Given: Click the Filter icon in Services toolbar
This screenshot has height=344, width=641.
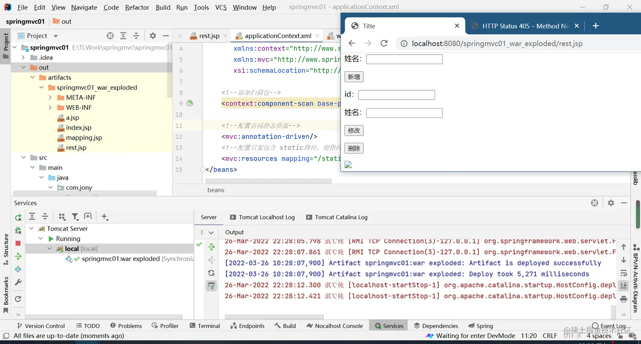Looking at the screenshot, I should pos(75,217).
